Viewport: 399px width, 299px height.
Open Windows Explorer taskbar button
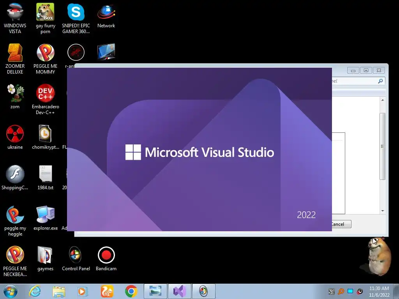point(59,291)
